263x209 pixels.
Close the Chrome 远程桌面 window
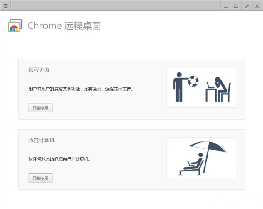257,6
